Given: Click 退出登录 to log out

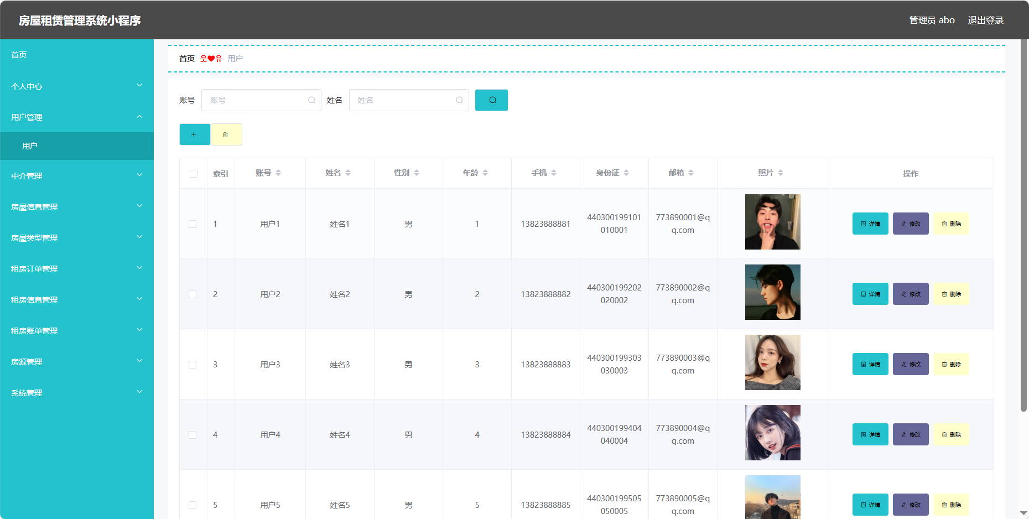Looking at the screenshot, I should point(985,20).
